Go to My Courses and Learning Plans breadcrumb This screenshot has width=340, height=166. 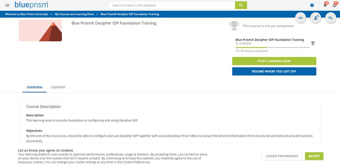(75, 14)
